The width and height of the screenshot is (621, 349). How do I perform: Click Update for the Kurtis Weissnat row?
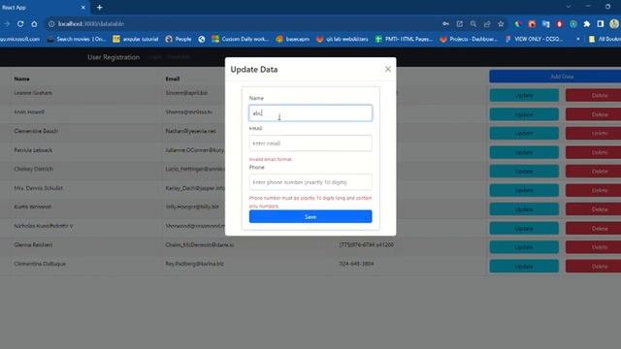tap(524, 209)
